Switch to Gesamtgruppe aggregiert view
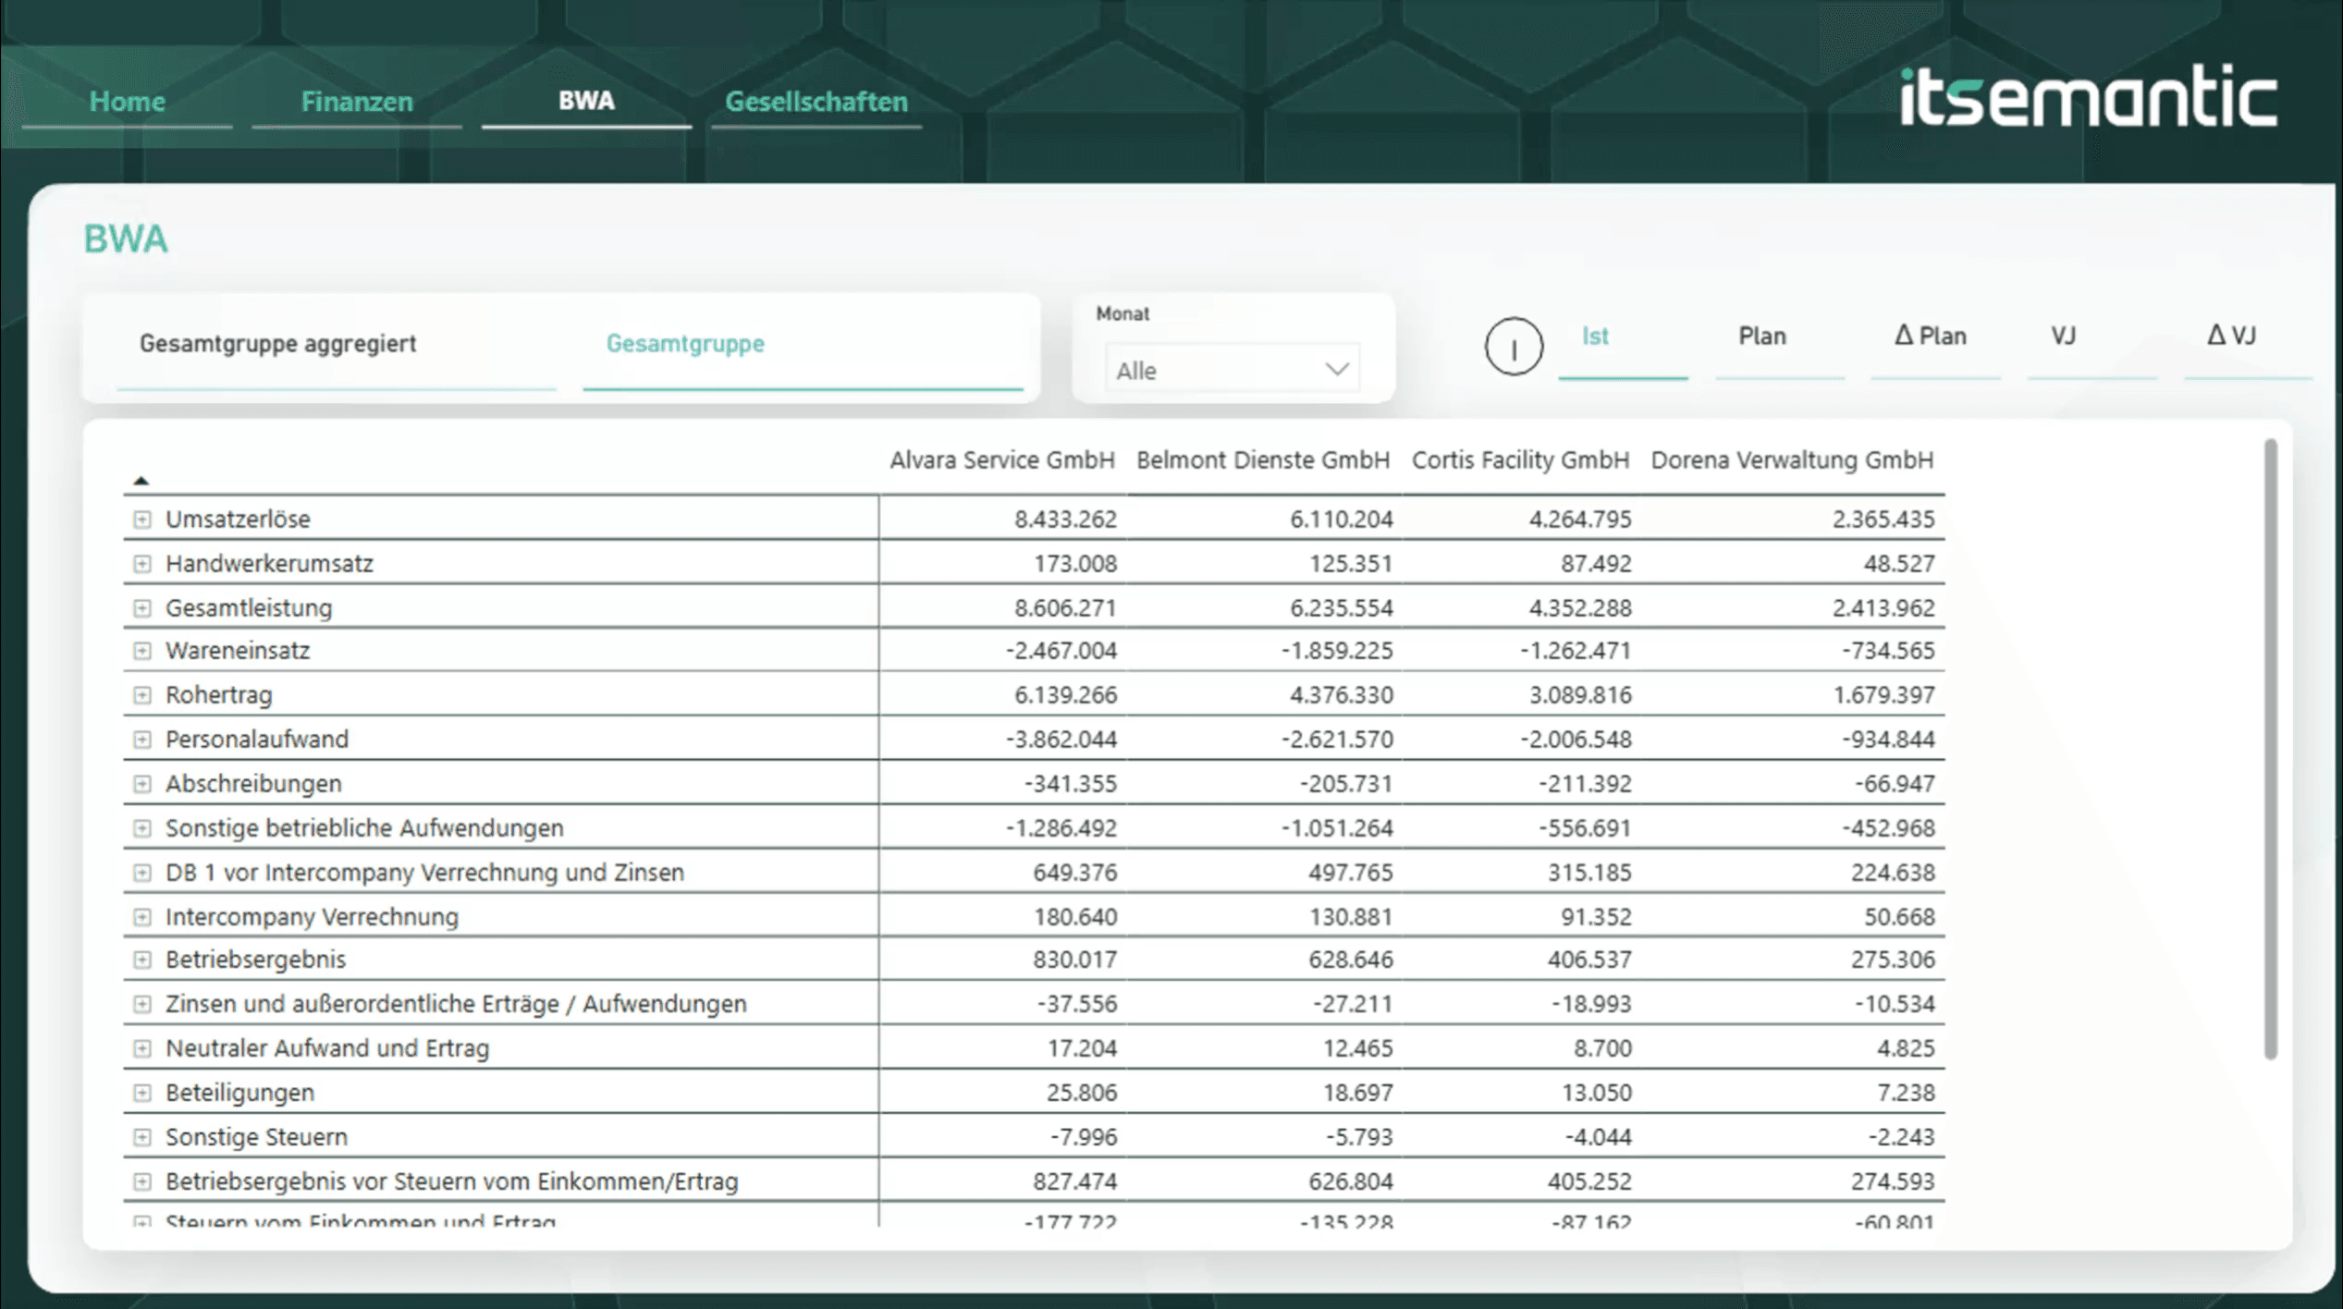This screenshot has width=2343, height=1309. pos(337,346)
